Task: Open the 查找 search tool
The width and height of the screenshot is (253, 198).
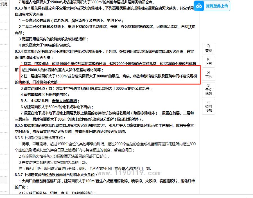Action: (208, 49)
